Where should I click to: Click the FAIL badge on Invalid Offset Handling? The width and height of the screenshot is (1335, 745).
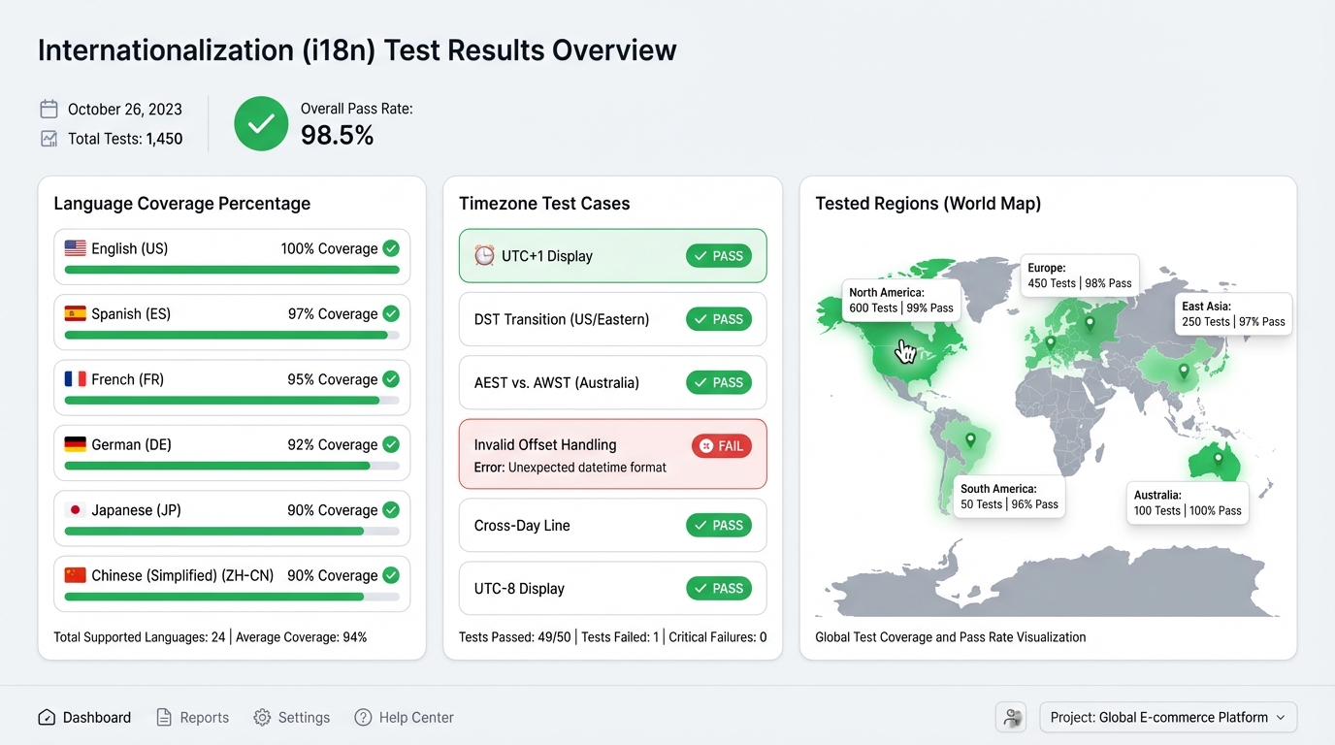(719, 445)
